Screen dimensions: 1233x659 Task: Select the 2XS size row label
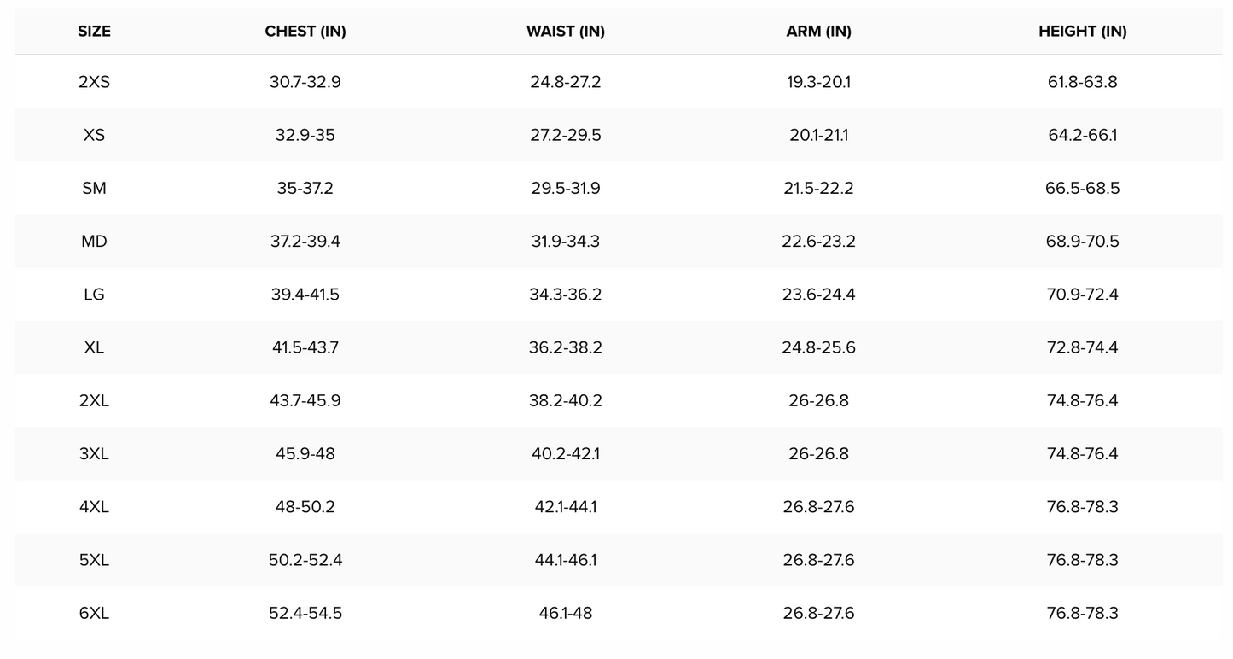[x=94, y=82]
